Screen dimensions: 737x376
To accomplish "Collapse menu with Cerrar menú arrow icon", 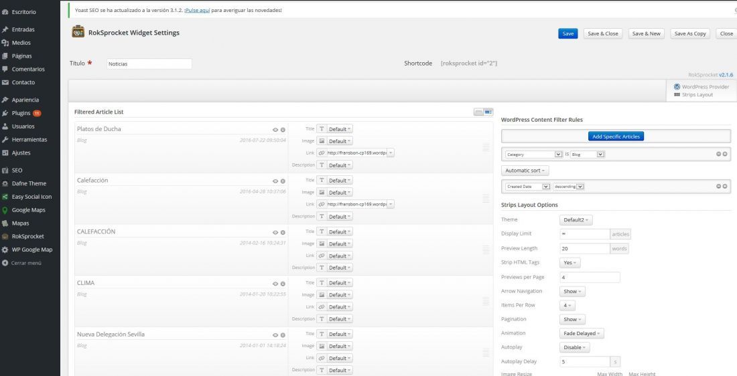I will tap(5, 263).
